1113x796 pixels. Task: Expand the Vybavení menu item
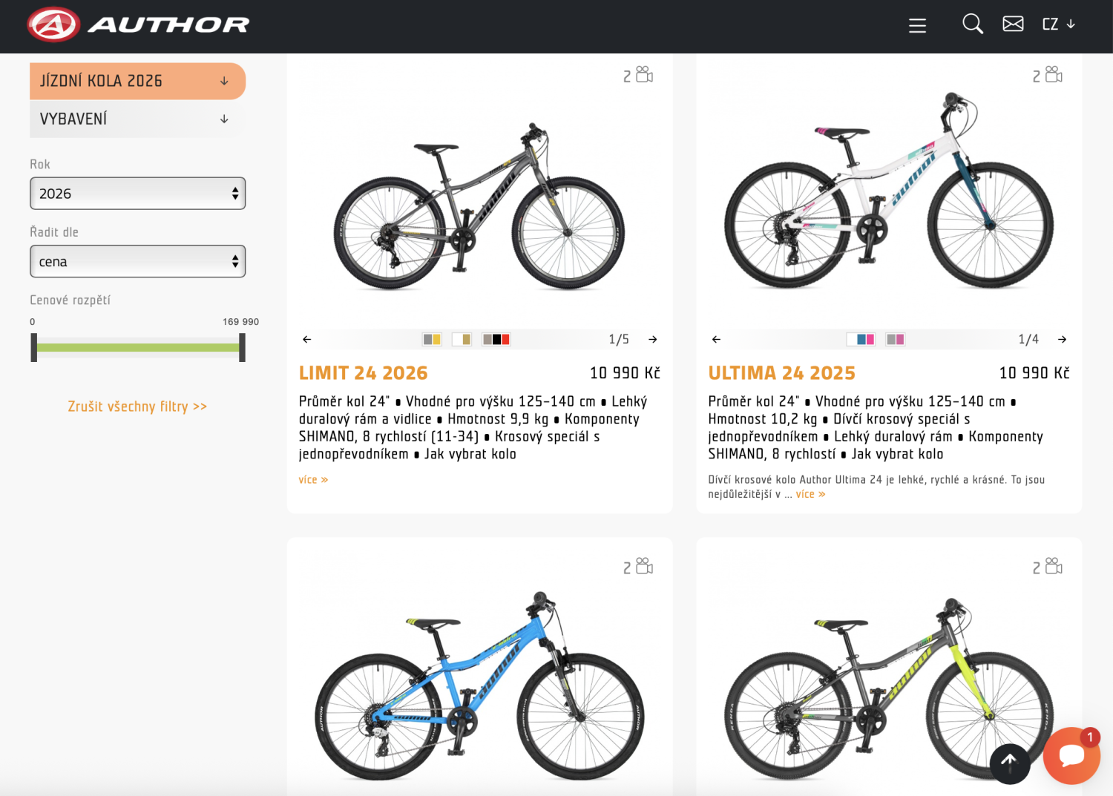click(x=137, y=119)
